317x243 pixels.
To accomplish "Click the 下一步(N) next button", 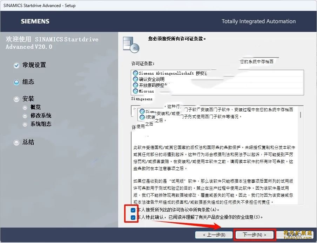I will tap(254, 235).
